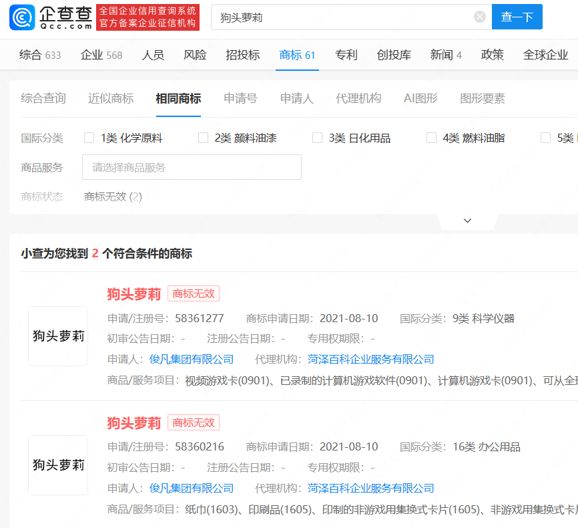Open applicant 俊凡集团有限公司 in the 58361277 entry
578x528 pixels.
[192, 360]
